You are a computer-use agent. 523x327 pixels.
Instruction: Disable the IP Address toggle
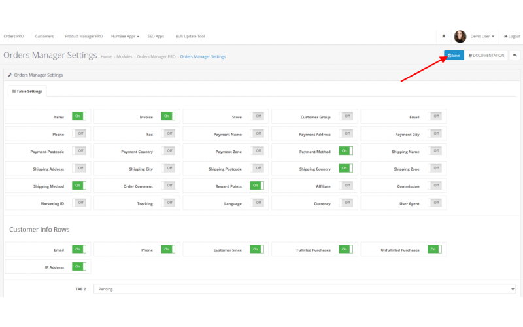[x=79, y=267]
